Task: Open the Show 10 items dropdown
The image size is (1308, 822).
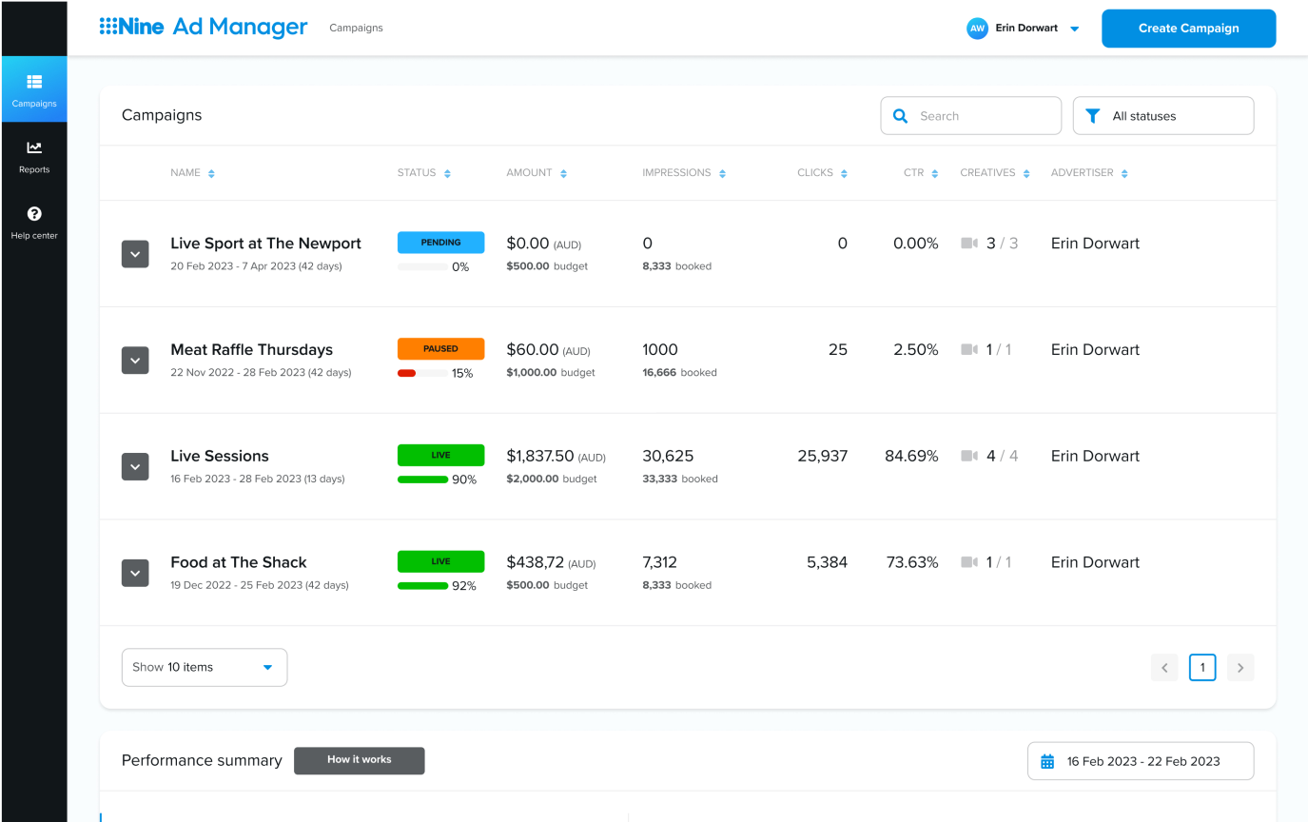Action: 204,667
